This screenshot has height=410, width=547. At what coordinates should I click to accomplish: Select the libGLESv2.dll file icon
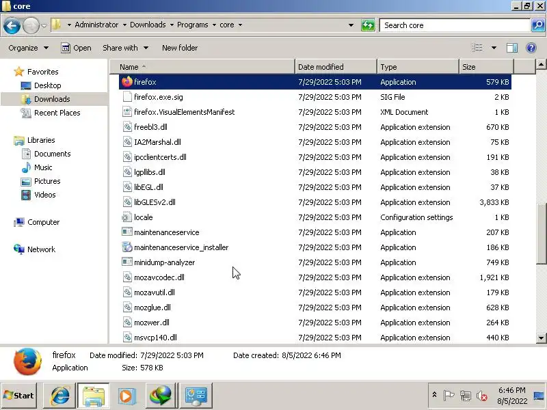pyautogui.click(x=127, y=202)
